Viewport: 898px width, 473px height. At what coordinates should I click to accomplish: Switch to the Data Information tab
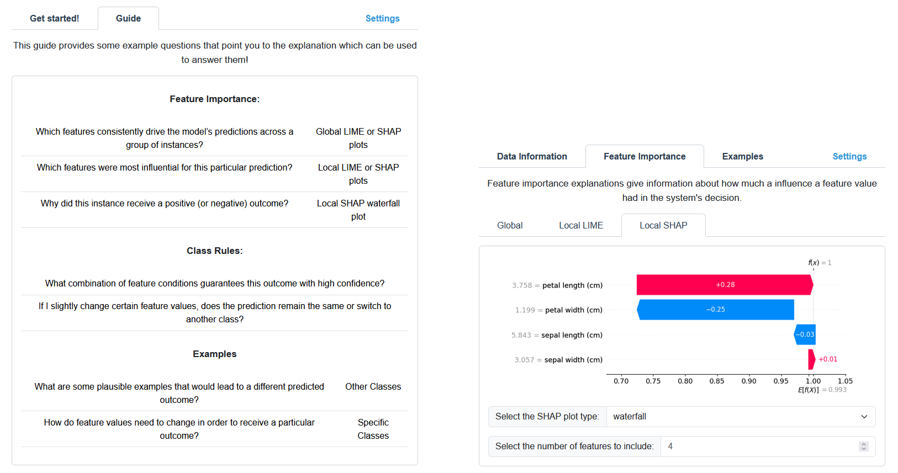[x=532, y=156]
